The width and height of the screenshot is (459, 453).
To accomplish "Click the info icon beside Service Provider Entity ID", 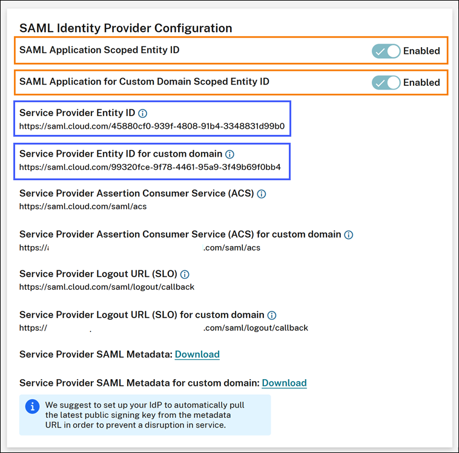I will pos(143,113).
